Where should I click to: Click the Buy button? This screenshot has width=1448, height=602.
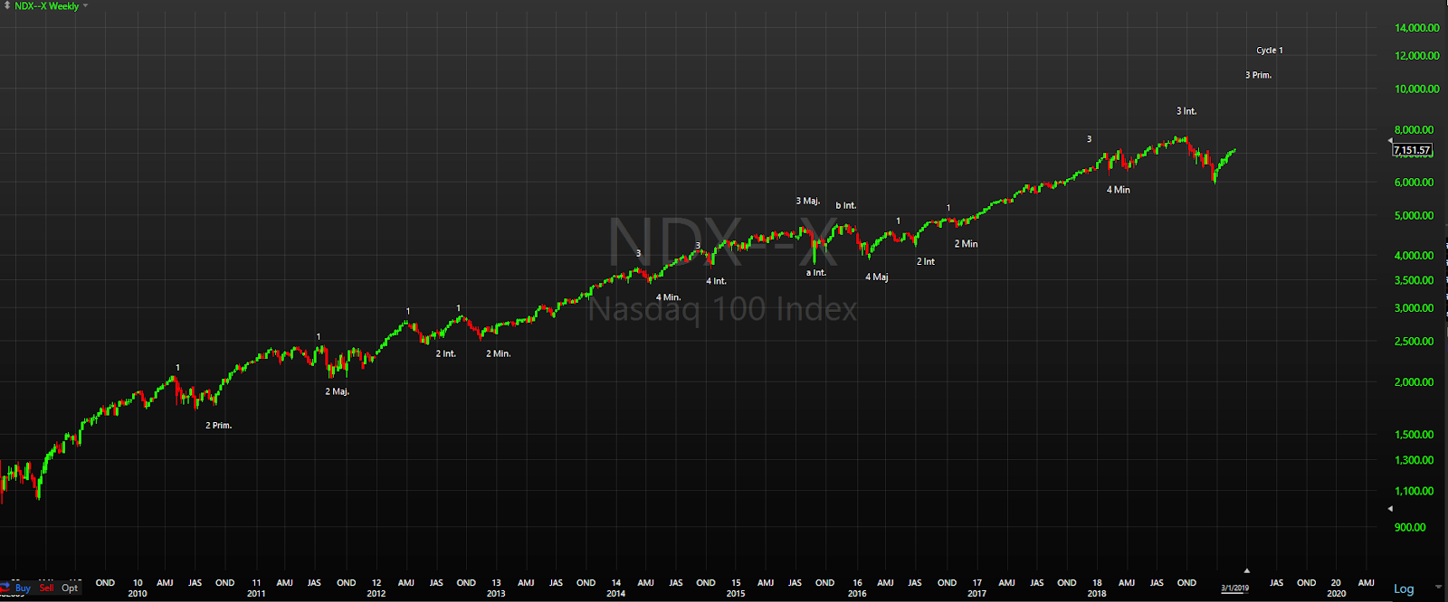23,588
